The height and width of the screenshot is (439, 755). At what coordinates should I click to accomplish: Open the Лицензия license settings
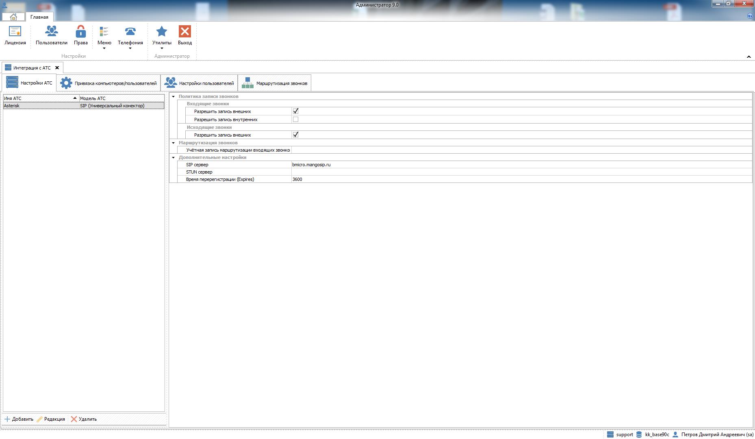(x=15, y=35)
